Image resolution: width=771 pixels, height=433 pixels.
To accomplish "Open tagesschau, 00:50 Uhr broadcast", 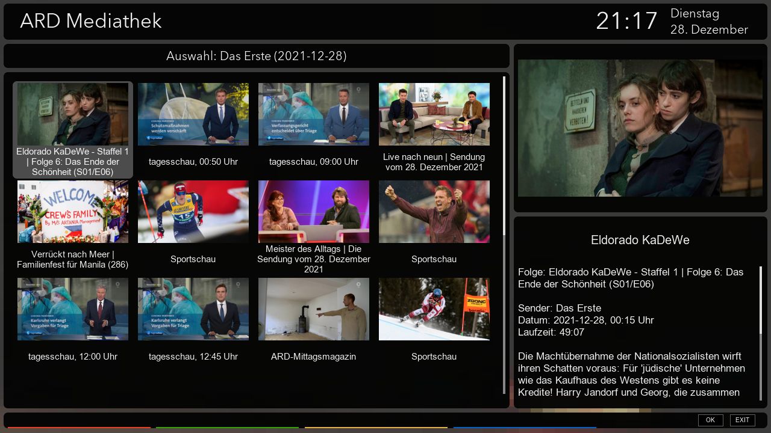I will point(193,114).
